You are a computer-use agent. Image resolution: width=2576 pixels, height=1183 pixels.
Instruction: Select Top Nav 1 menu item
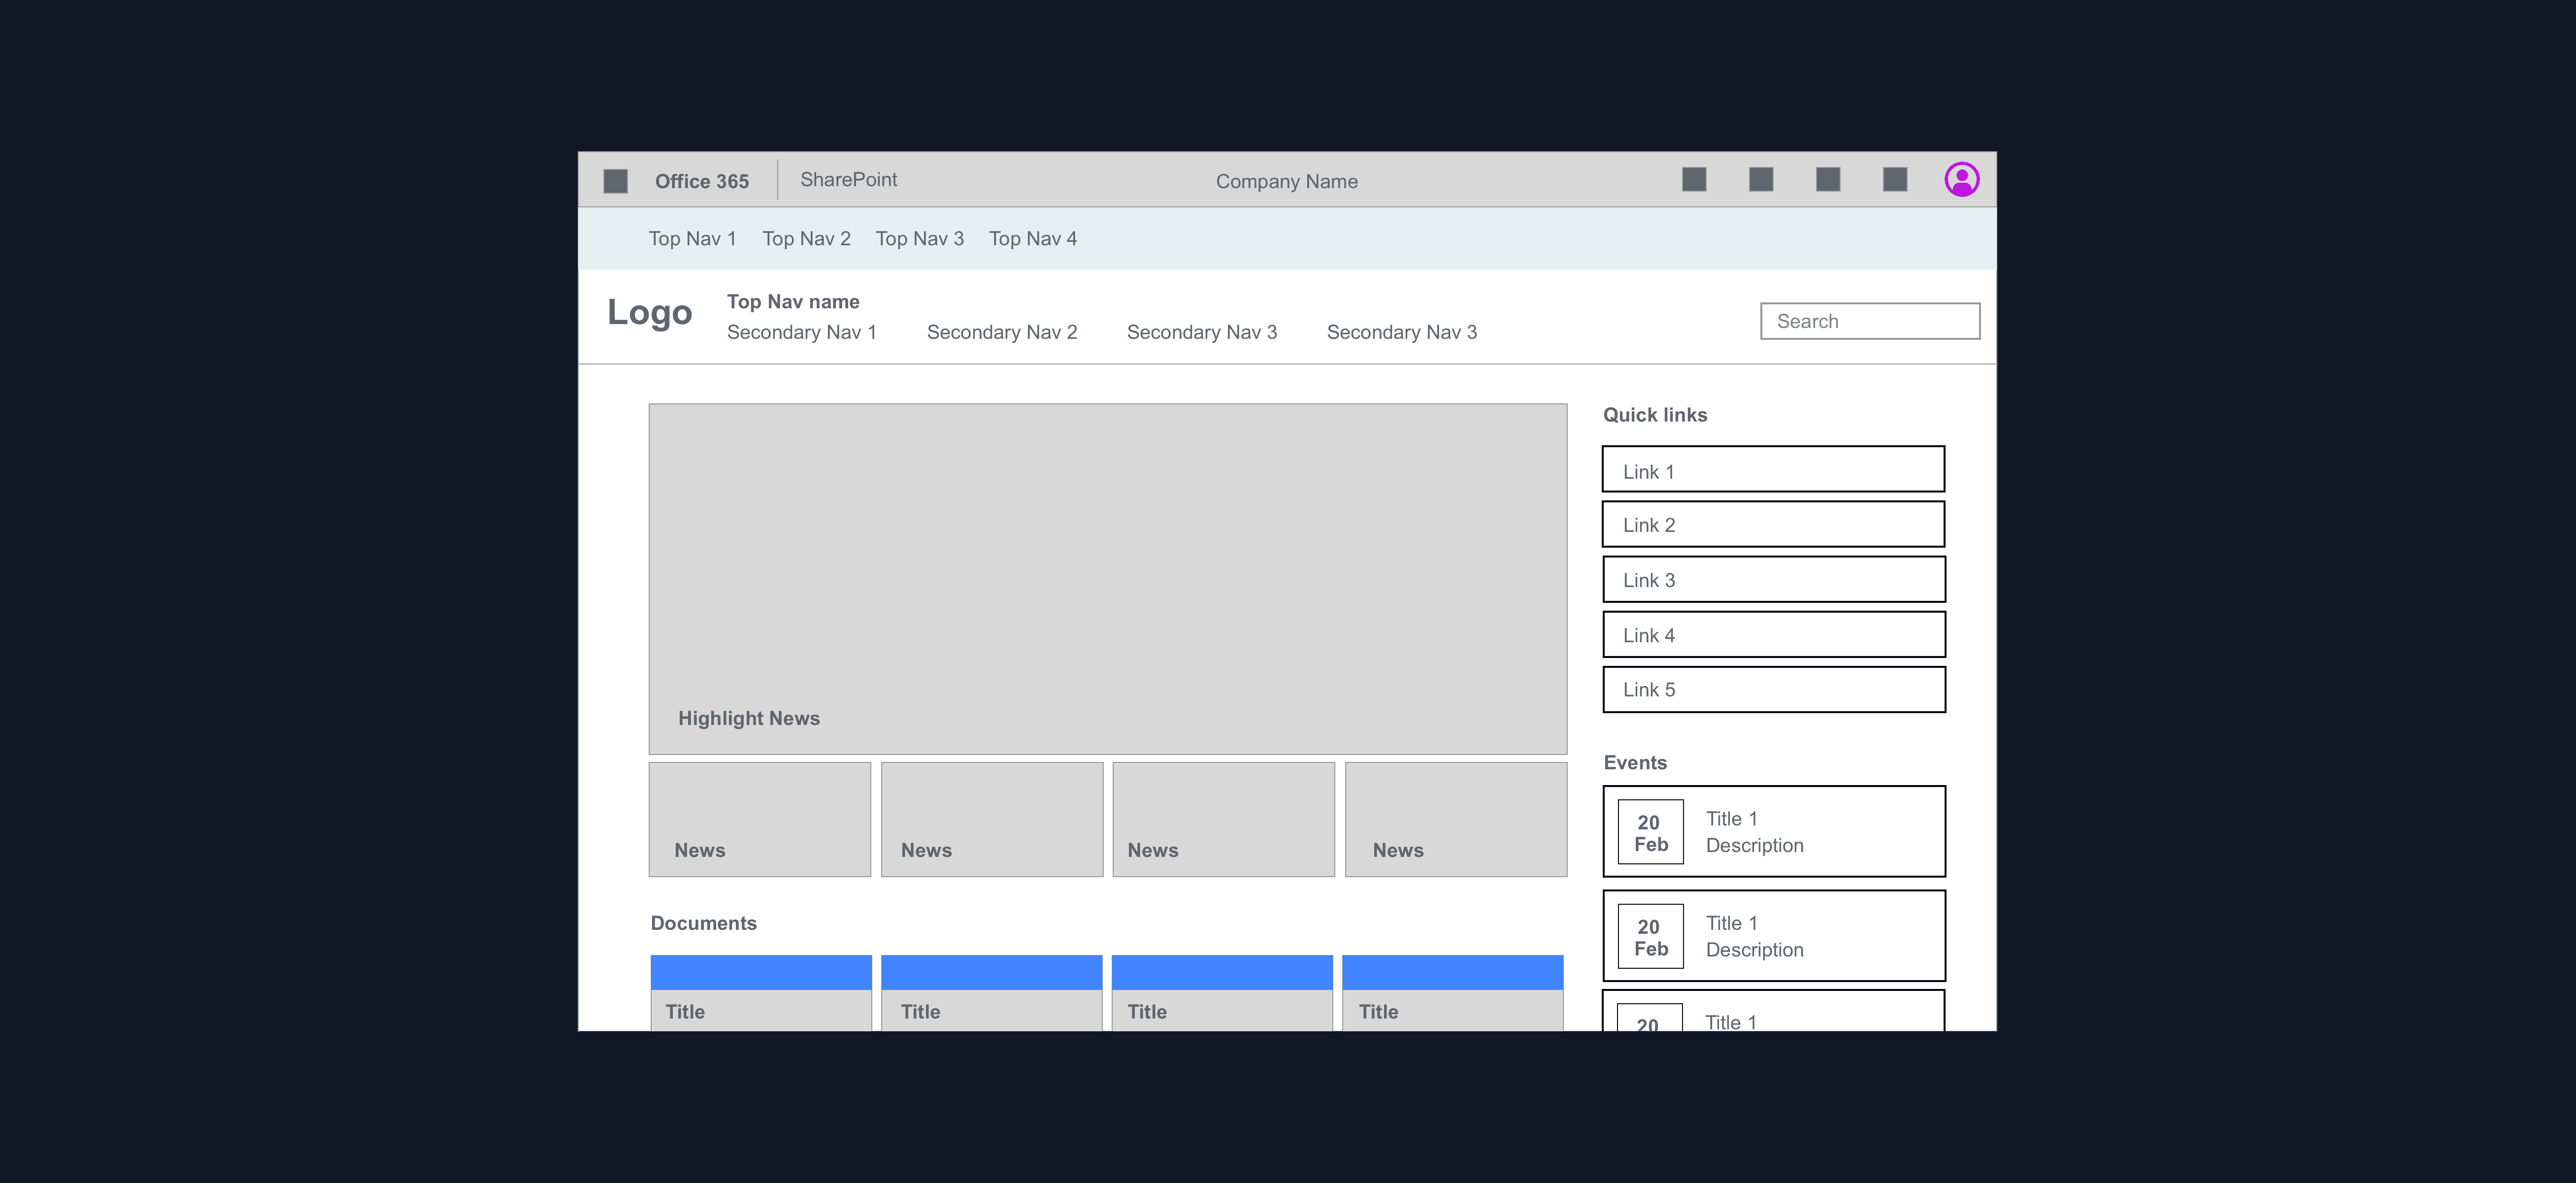click(692, 239)
